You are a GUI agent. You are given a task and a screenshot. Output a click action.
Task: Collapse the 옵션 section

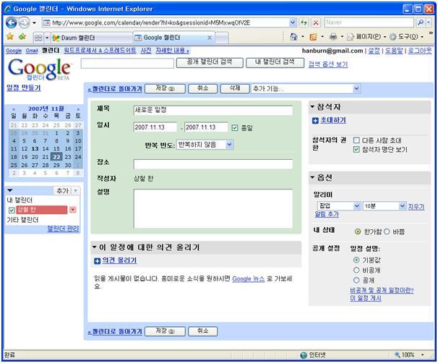(312, 177)
